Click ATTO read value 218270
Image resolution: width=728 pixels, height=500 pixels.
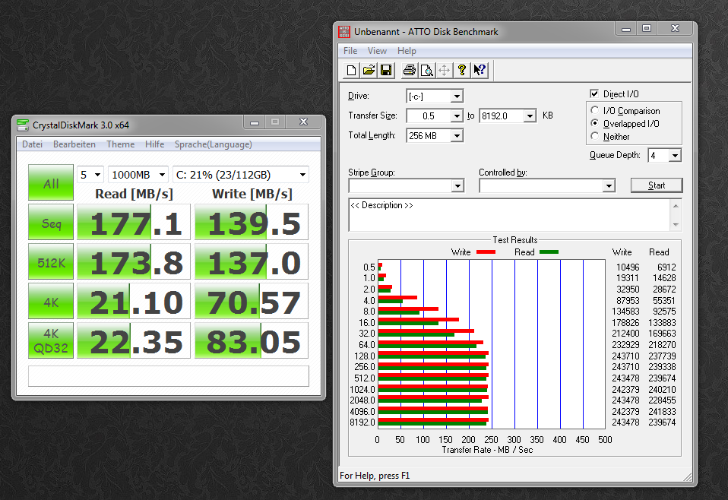click(x=662, y=344)
